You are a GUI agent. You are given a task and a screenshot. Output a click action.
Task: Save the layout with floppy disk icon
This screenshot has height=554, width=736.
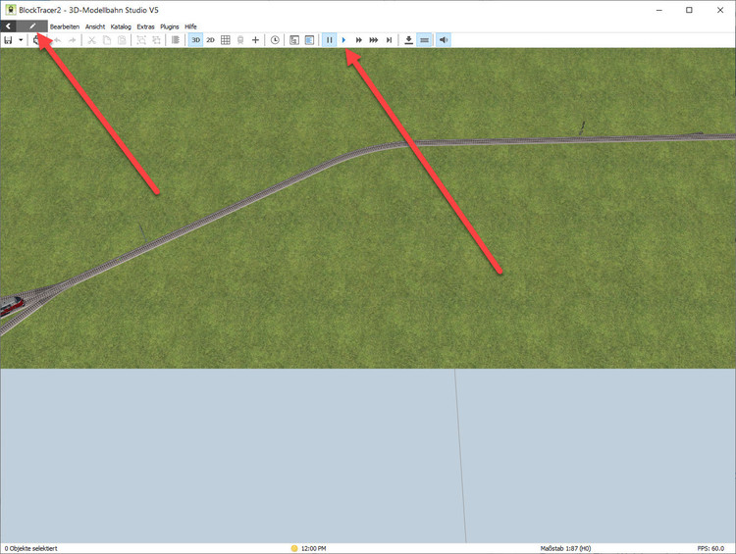[8, 40]
